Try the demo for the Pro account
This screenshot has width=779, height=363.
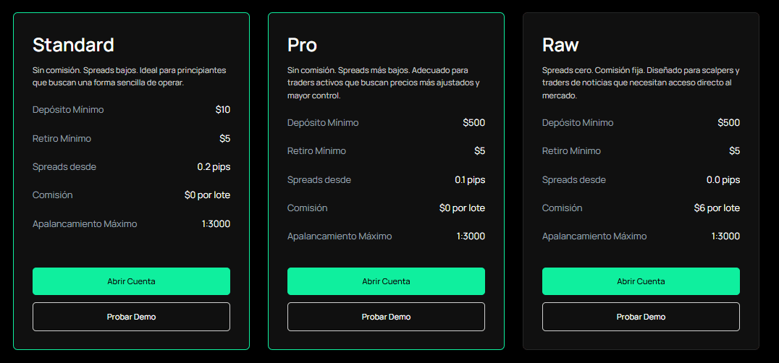click(x=386, y=317)
